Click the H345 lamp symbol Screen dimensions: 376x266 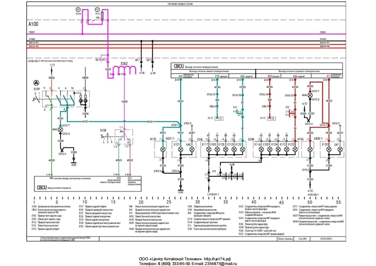point(60,128)
